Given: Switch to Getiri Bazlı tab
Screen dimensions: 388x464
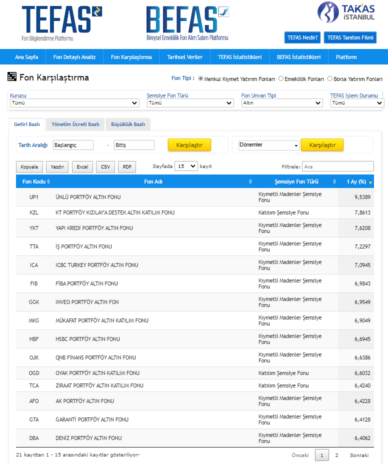Looking at the screenshot, I should click(x=26, y=124).
